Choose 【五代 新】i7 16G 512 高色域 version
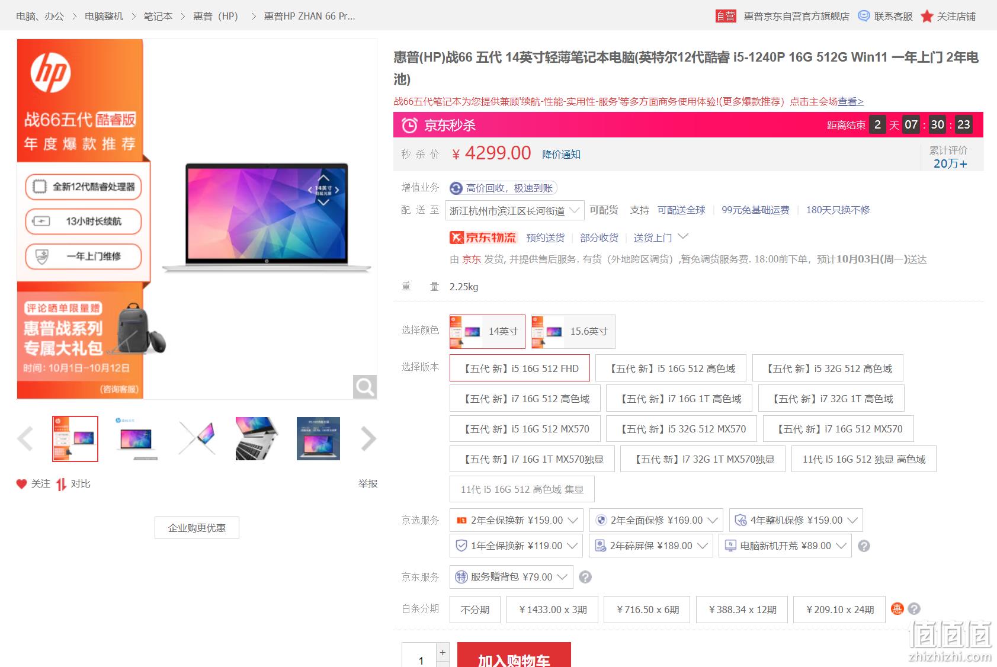 tap(525, 399)
